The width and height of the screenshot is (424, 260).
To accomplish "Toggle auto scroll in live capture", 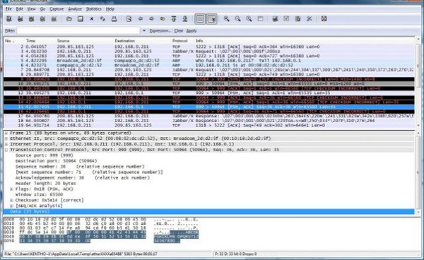I will click(211, 19).
